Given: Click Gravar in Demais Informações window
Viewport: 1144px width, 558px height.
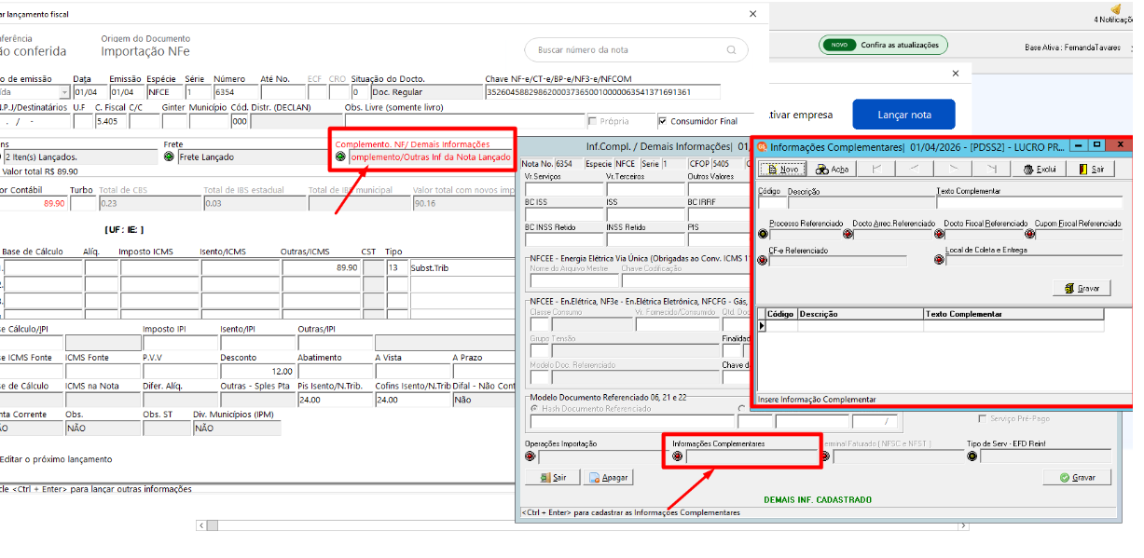Looking at the screenshot, I should (x=1077, y=478).
